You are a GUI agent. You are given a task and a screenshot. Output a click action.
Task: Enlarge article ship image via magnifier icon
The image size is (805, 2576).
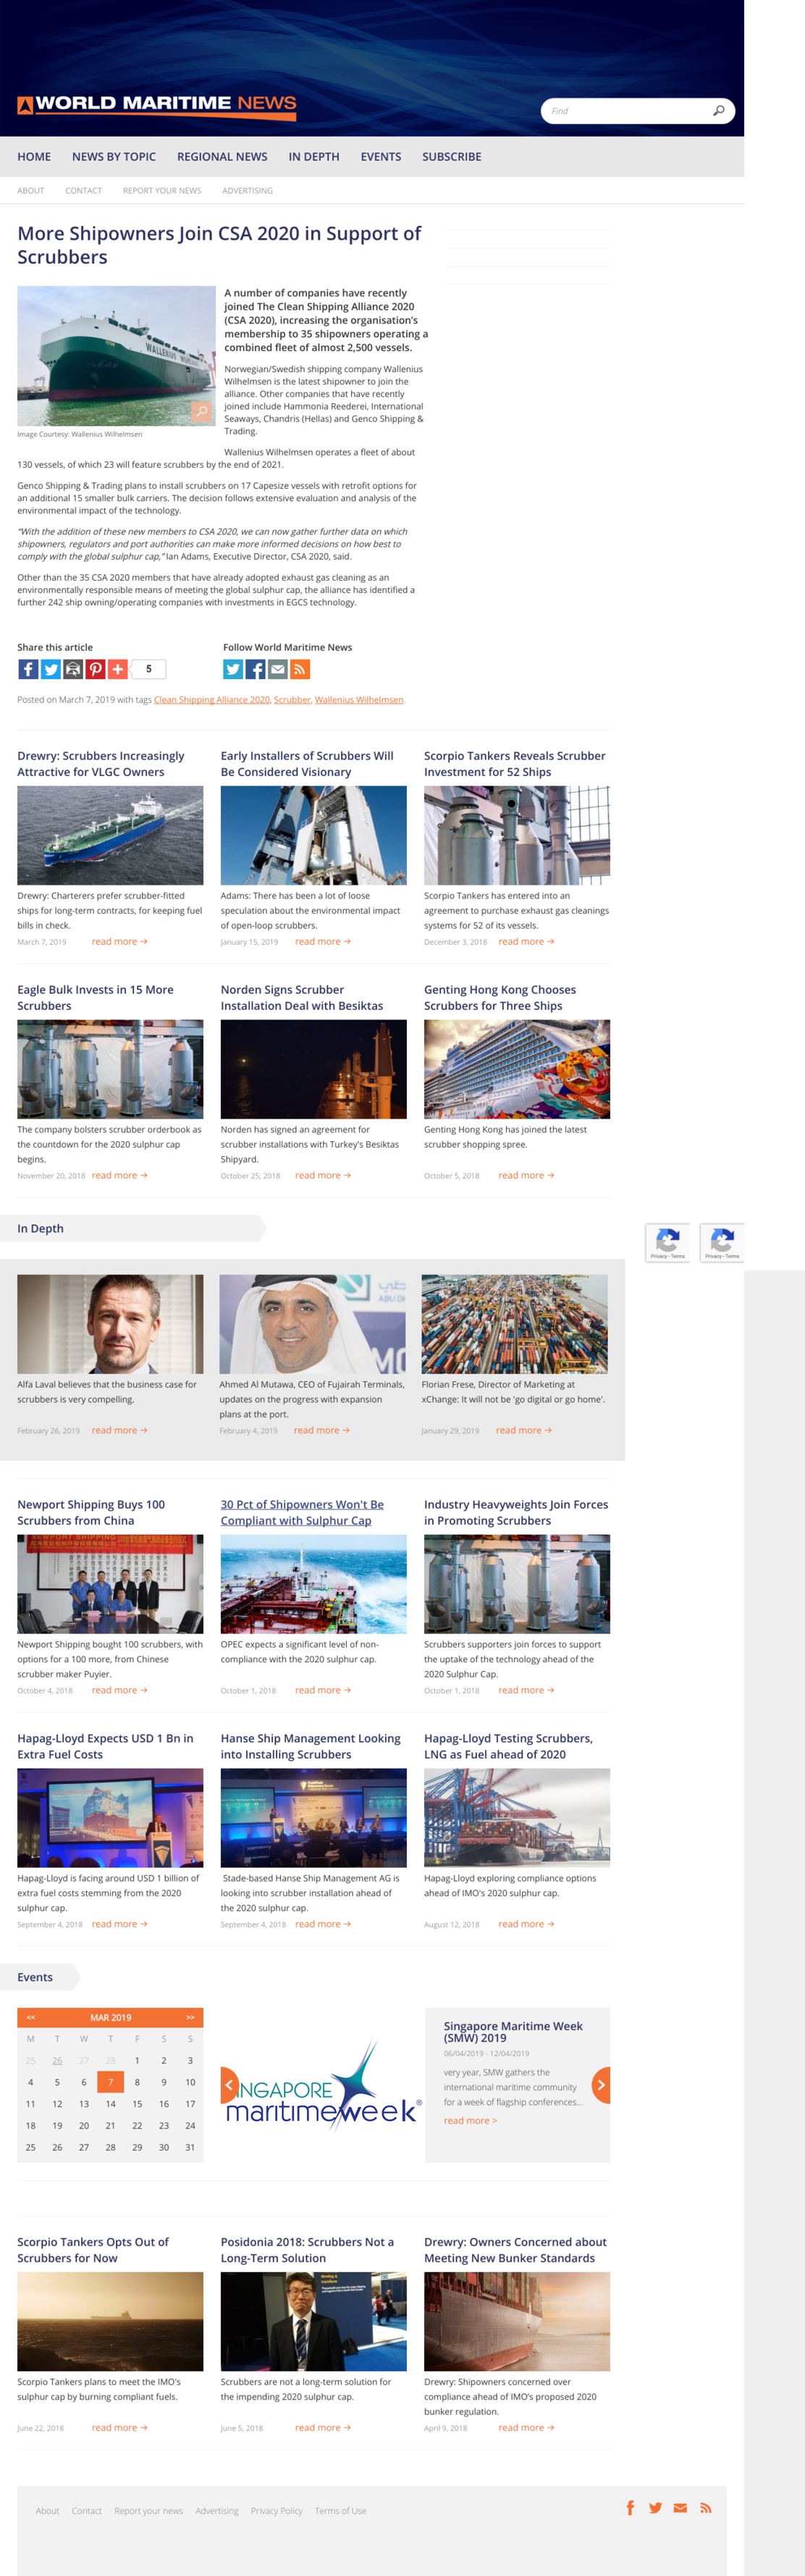click(202, 411)
